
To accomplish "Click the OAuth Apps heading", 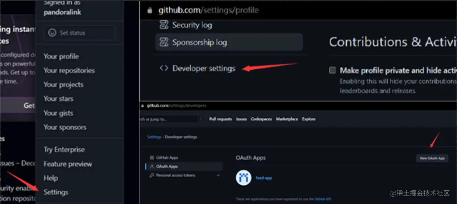I will pyautogui.click(x=251, y=157).
